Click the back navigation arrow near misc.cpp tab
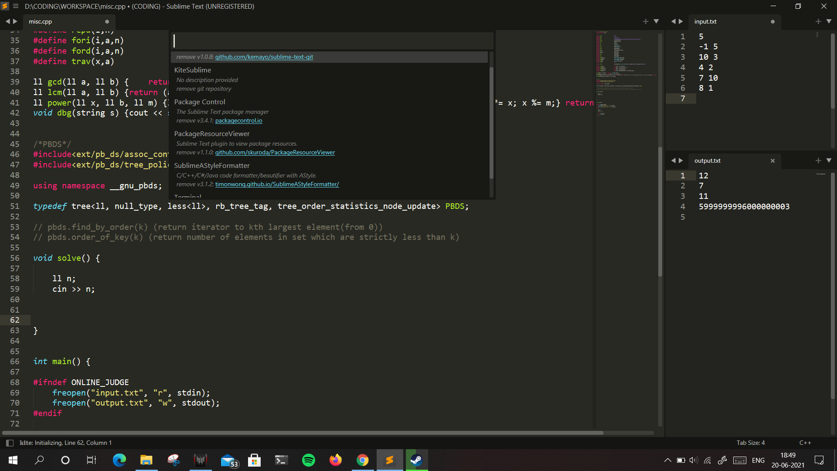The image size is (837, 471). (x=7, y=21)
